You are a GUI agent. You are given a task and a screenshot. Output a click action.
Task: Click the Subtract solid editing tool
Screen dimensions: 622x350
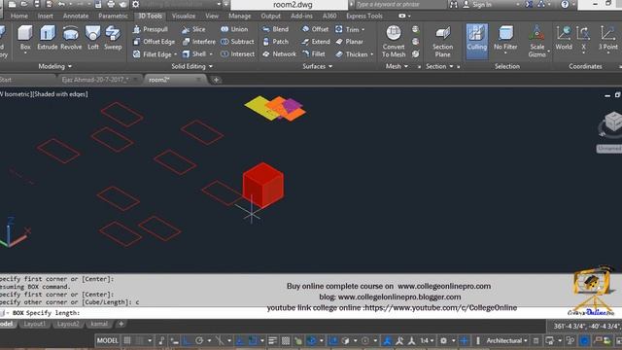[237, 42]
